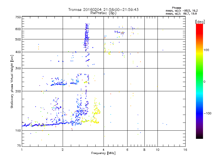Click the x-axis tick label '8'

[144, 150]
